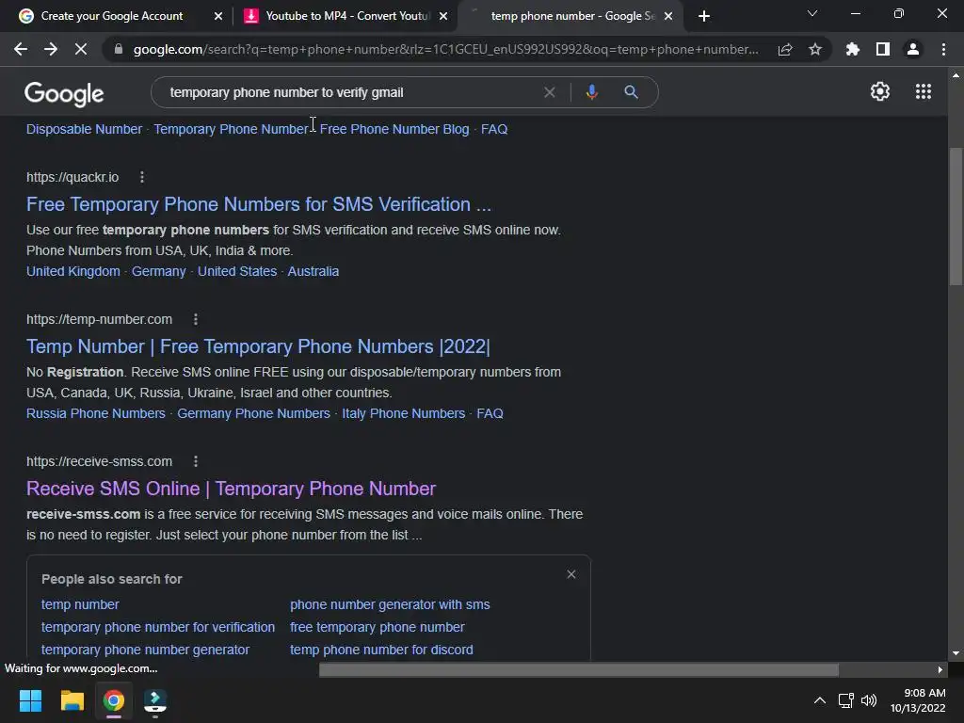This screenshot has width=964, height=723.
Task: Search free temporary phone number
Action: pyautogui.click(x=377, y=627)
